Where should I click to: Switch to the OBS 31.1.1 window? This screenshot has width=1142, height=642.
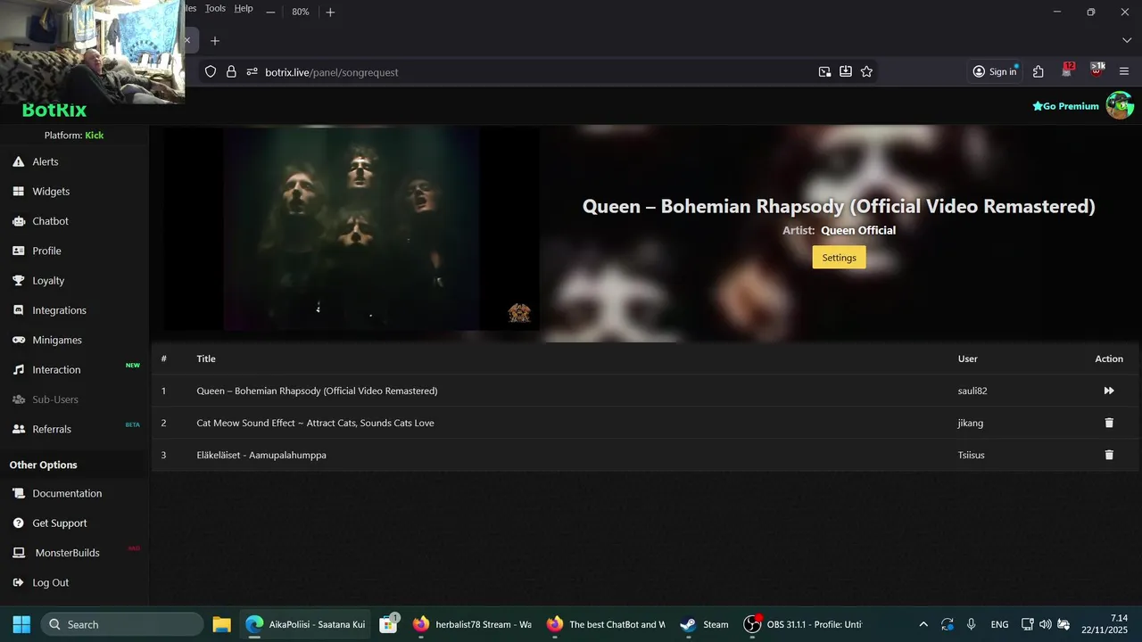803,624
